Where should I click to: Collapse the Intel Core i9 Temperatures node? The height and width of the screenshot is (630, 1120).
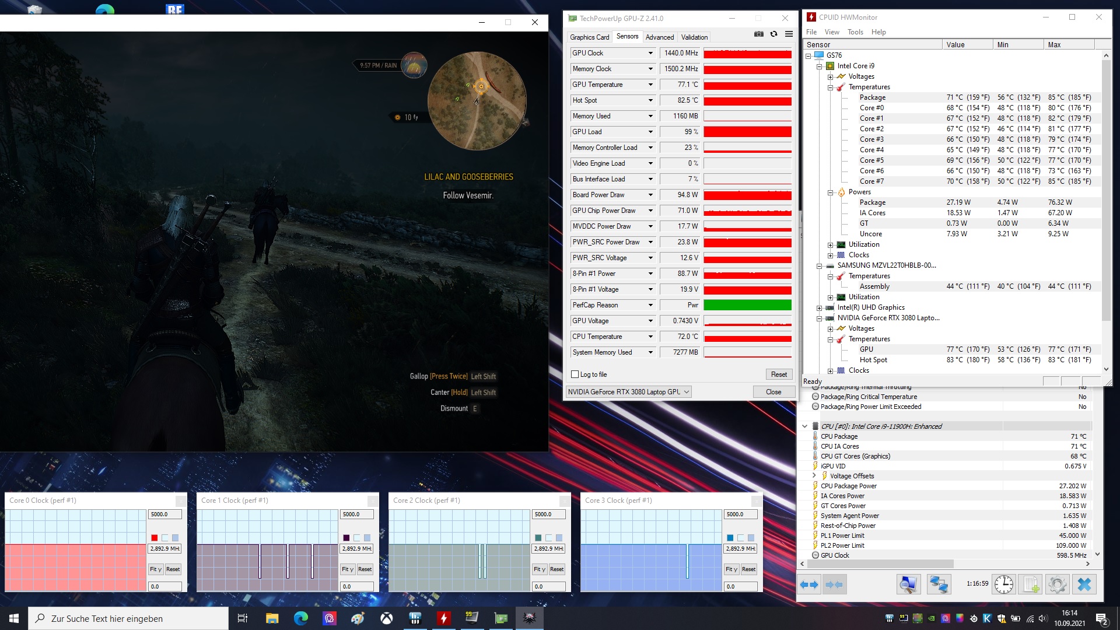pos(830,87)
